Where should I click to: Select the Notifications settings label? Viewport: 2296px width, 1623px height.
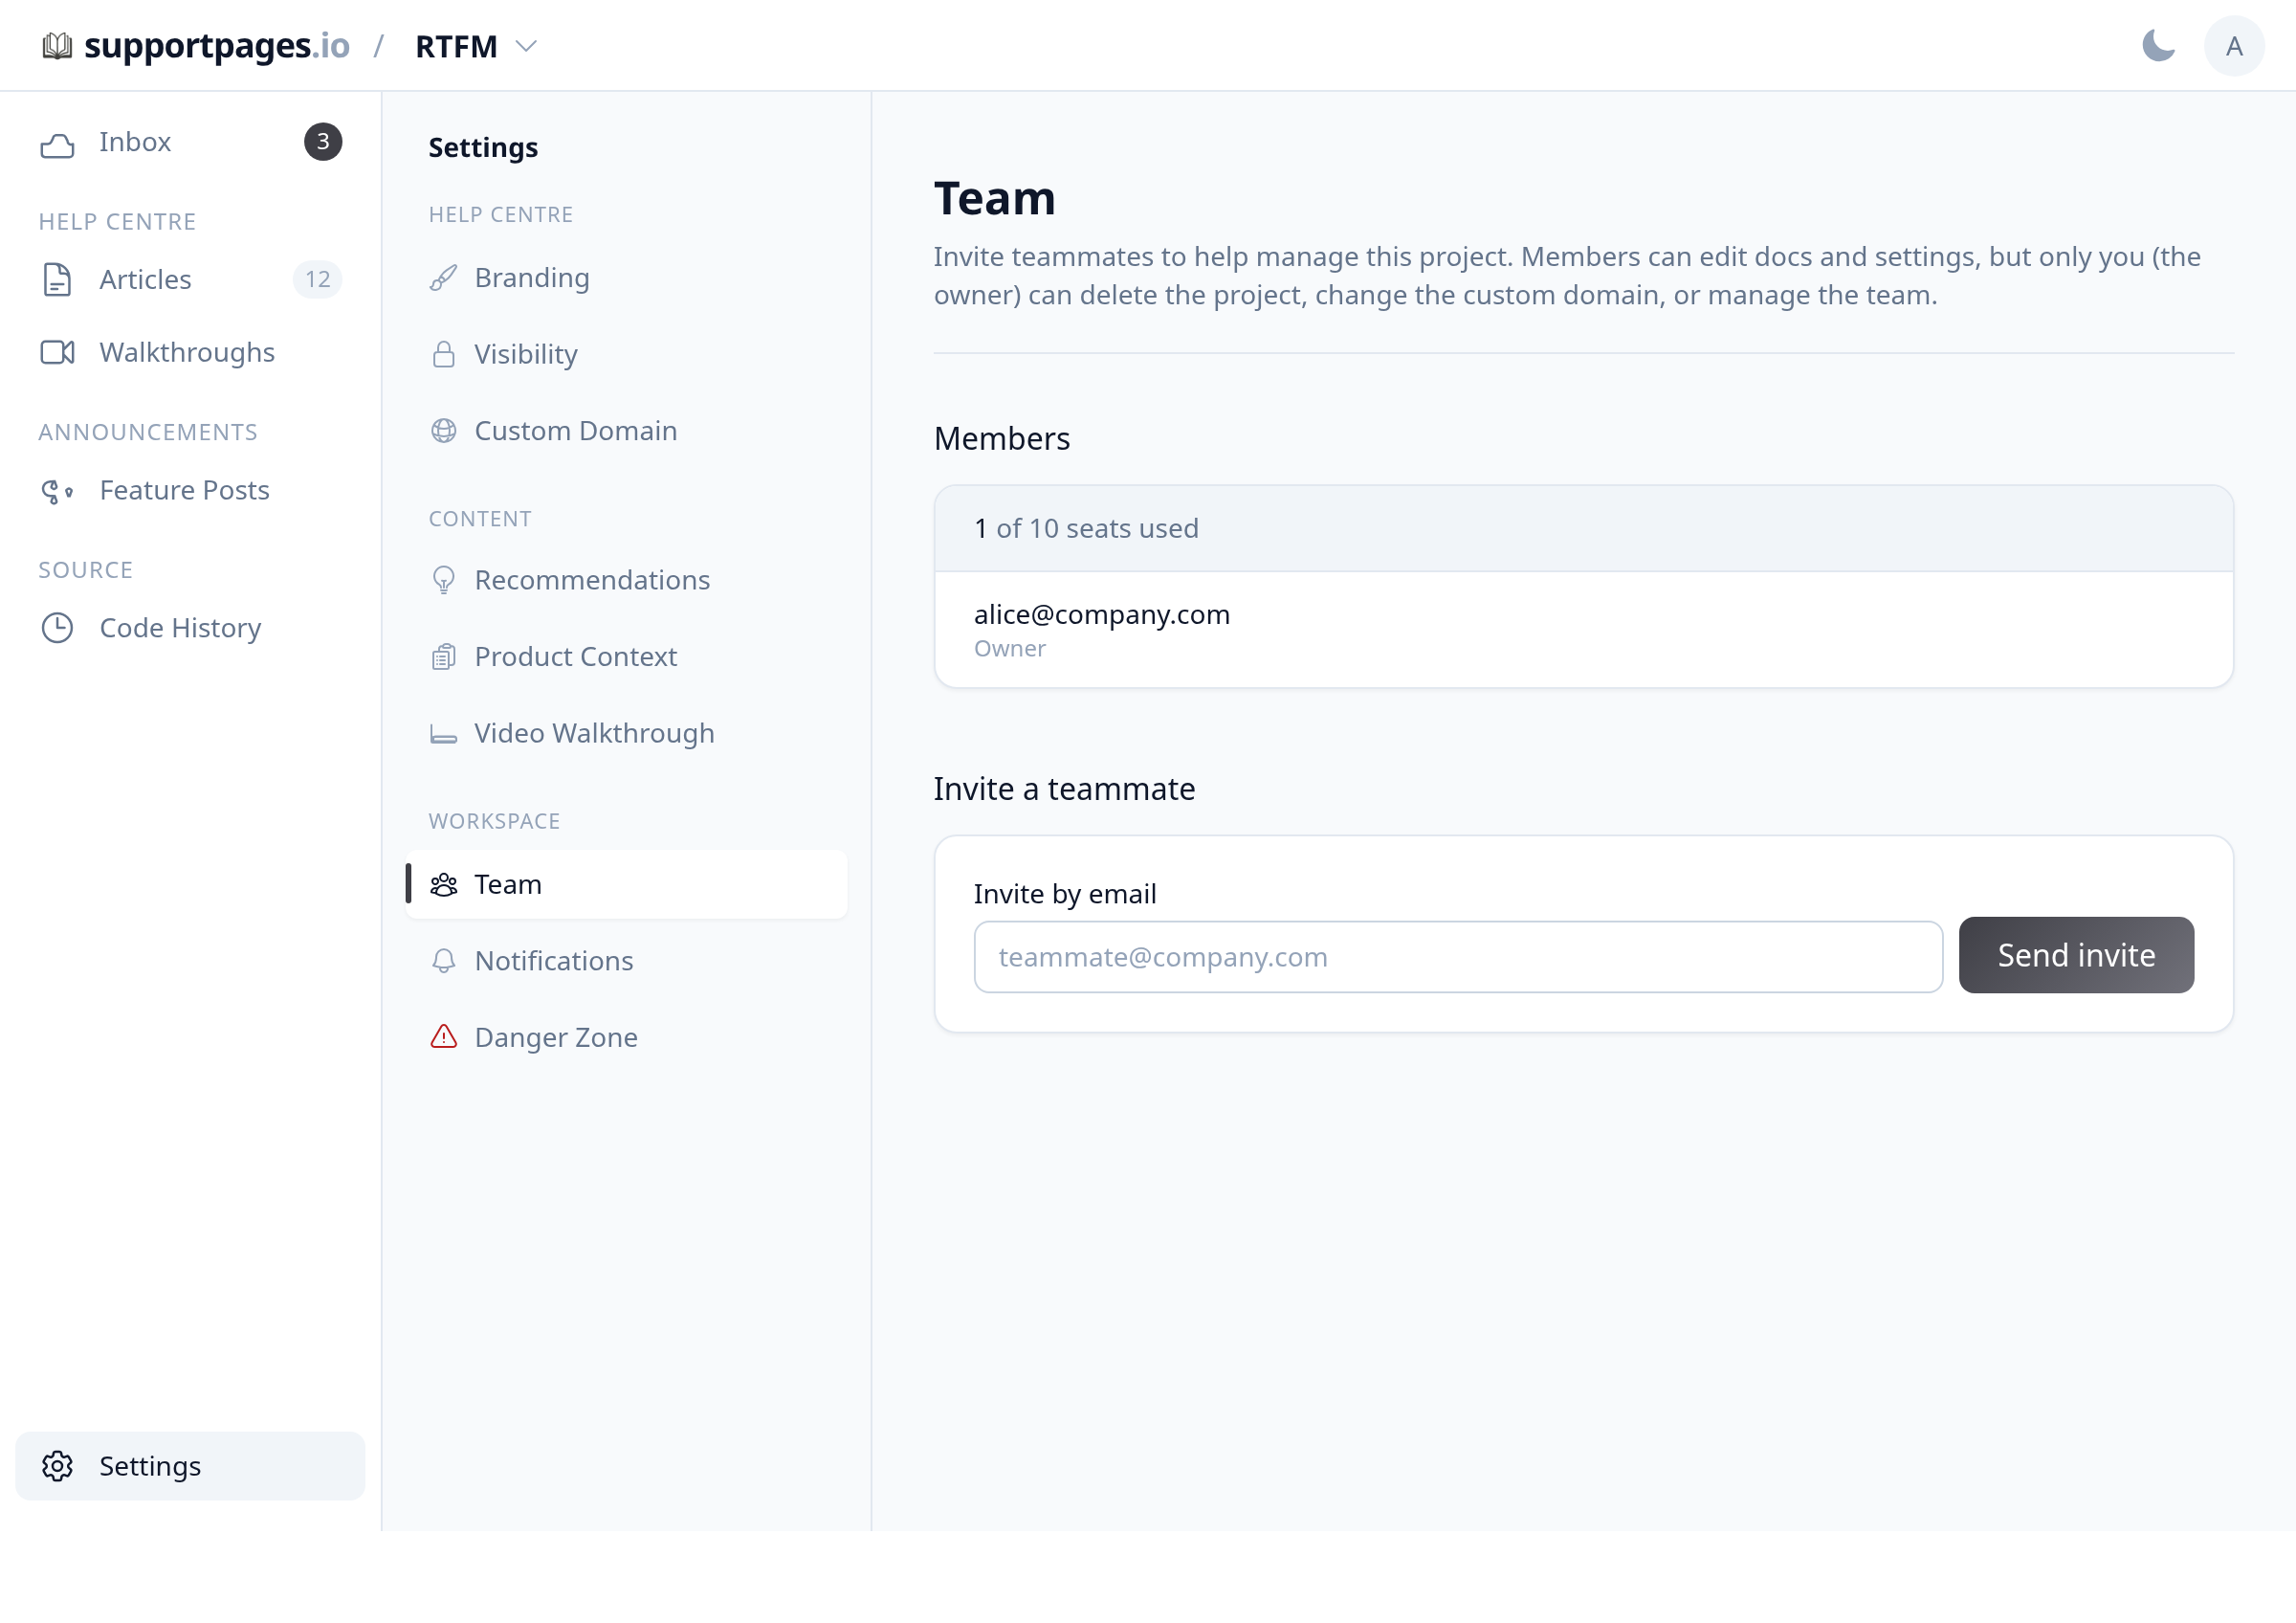554,961
